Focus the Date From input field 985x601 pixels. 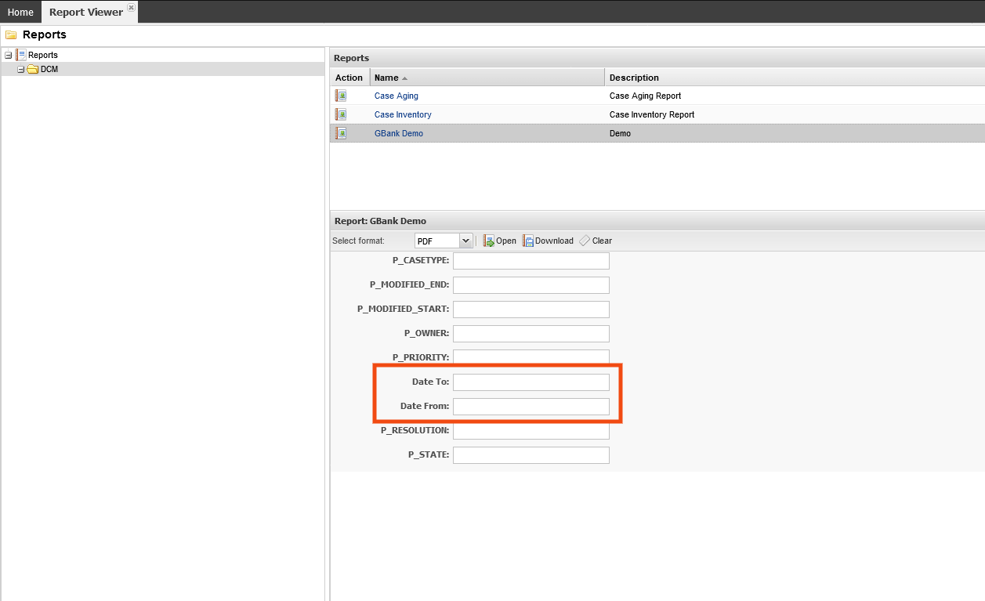531,407
